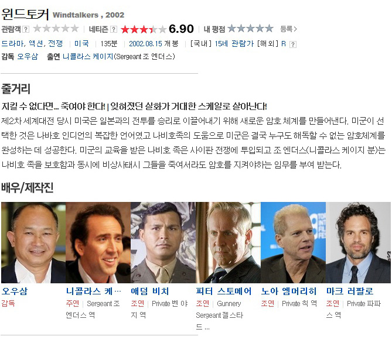Viewport: 392px width, 343px height.
Task: Click the 등록 arrow to submit rating
Action: click(x=289, y=29)
